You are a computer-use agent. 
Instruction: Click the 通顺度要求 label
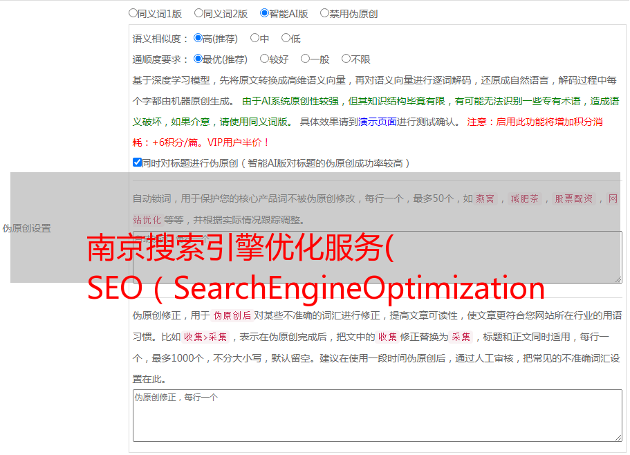[160, 60]
